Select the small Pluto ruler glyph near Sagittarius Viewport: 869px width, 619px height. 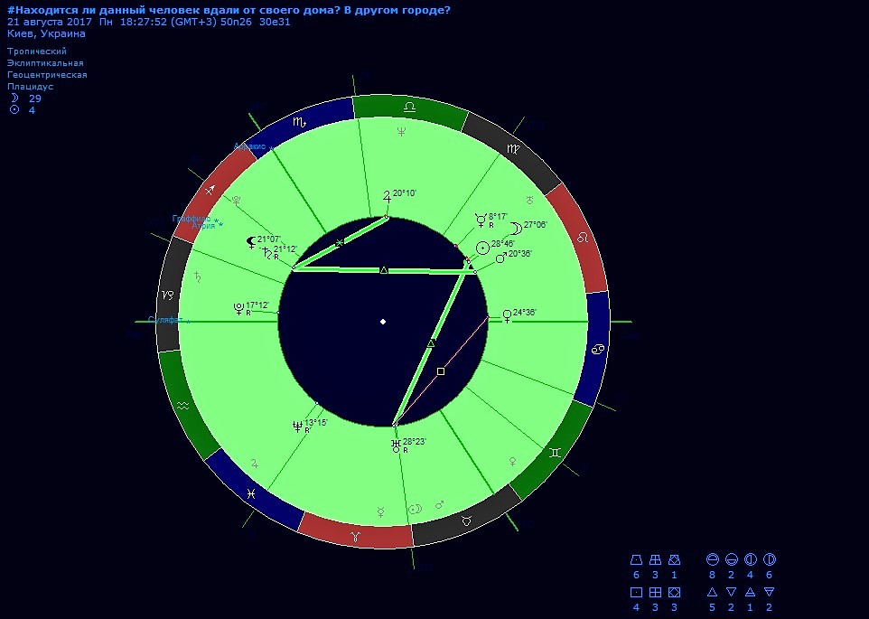(237, 201)
